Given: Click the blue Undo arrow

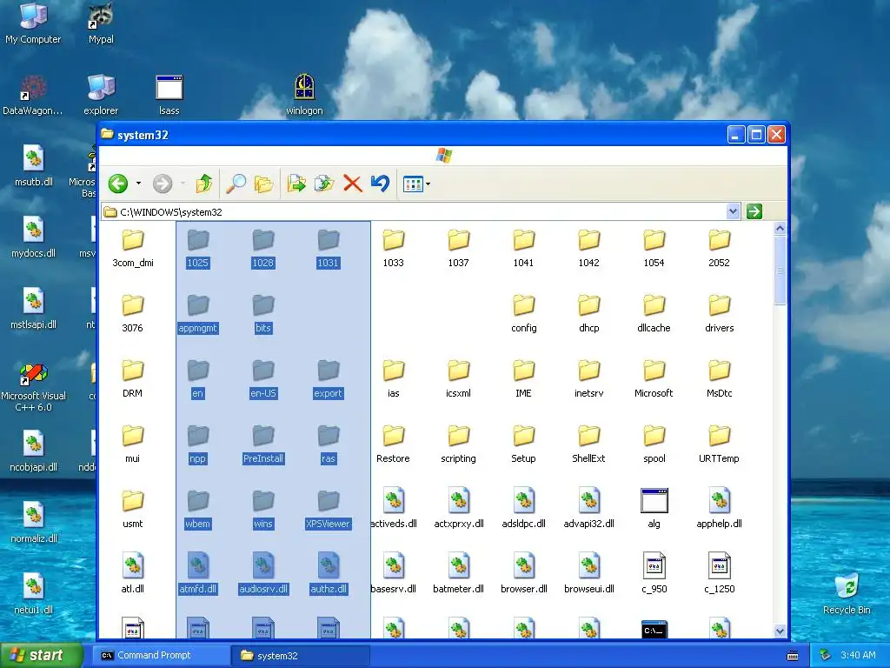Looking at the screenshot, I should [380, 184].
